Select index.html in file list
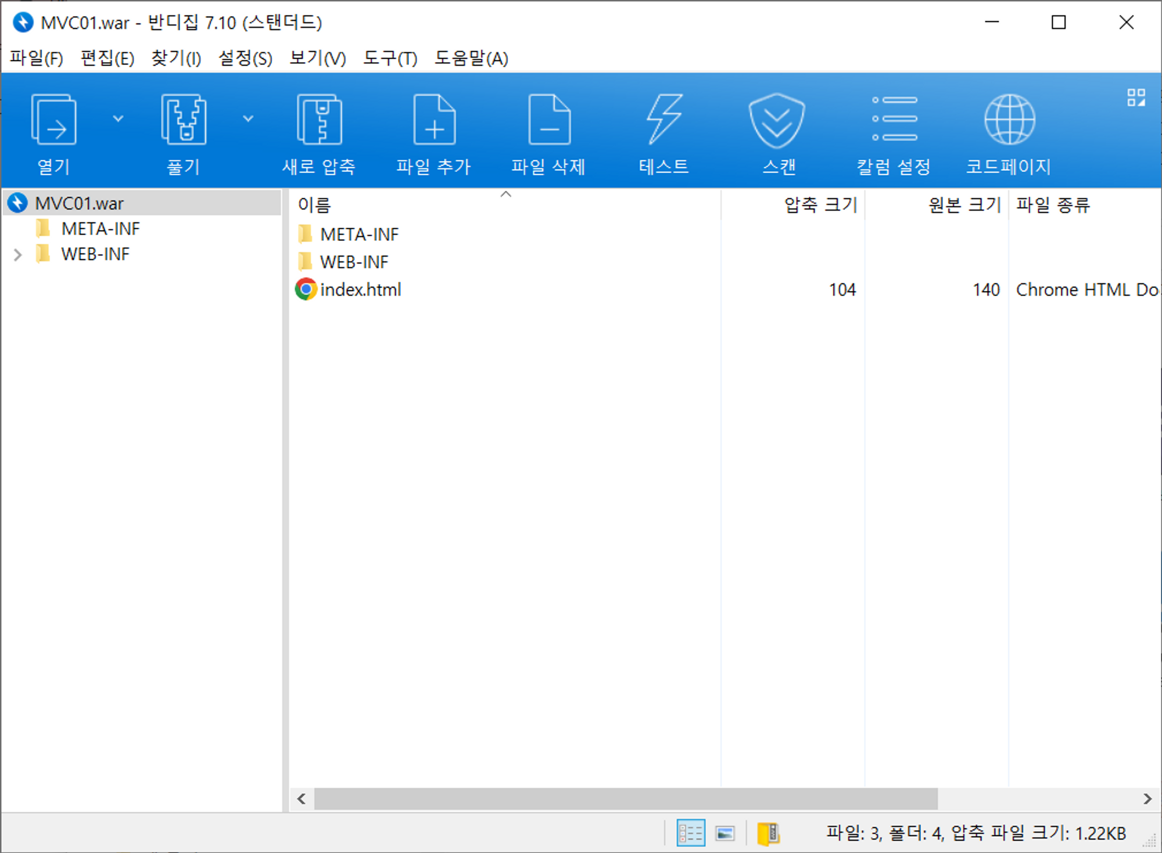1162x853 pixels. [x=360, y=289]
